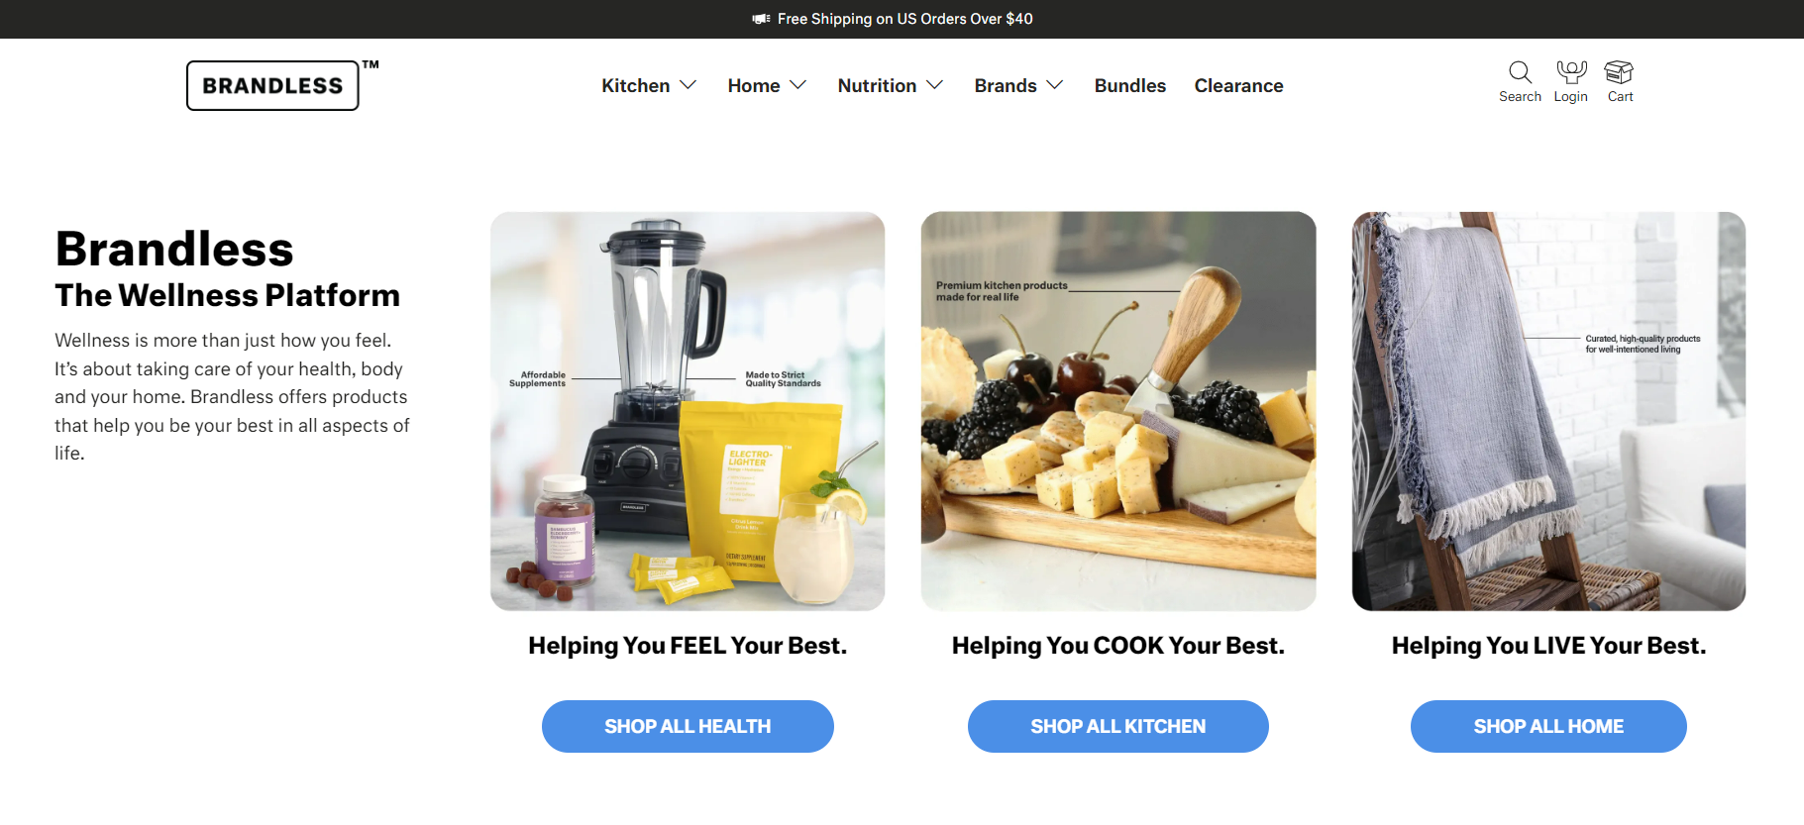Image resolution: width=1804 pixels, height=825 pixels.
Task: Open the blender and supplements image
Action: [688, 411]
